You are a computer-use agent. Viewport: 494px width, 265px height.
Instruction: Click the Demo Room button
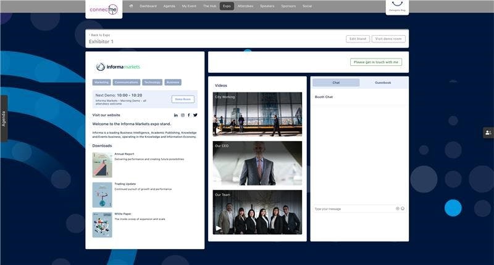pos(183,99)
